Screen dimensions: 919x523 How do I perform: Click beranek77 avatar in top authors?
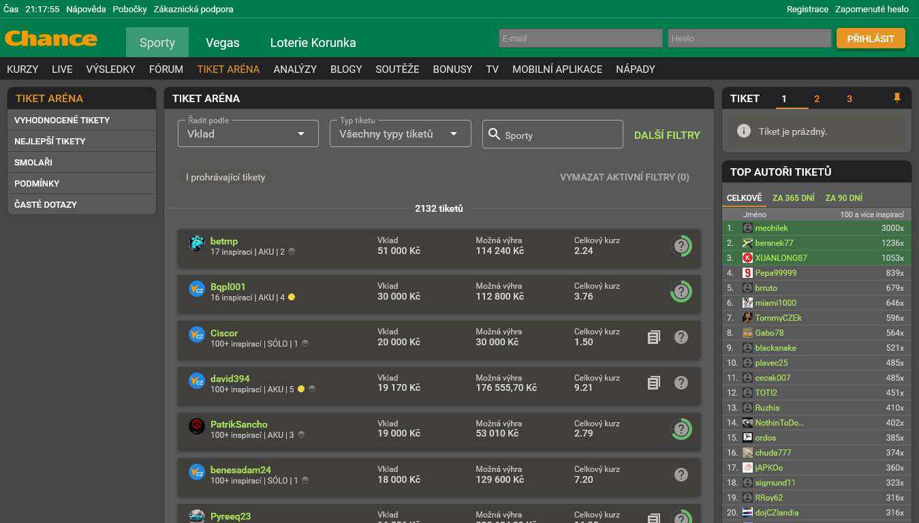(x=747, y=243)
